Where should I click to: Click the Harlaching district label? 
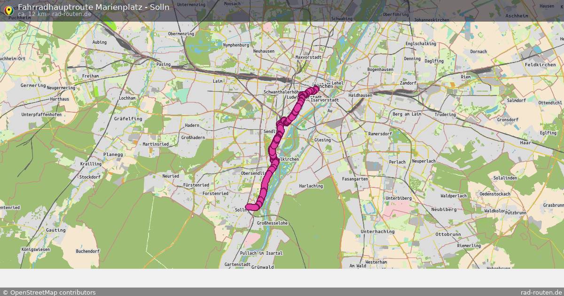pos(311,186)
